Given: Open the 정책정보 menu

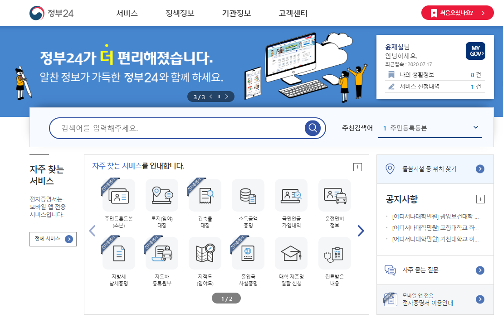Looking at the screenshot, I should coord(180,14).
